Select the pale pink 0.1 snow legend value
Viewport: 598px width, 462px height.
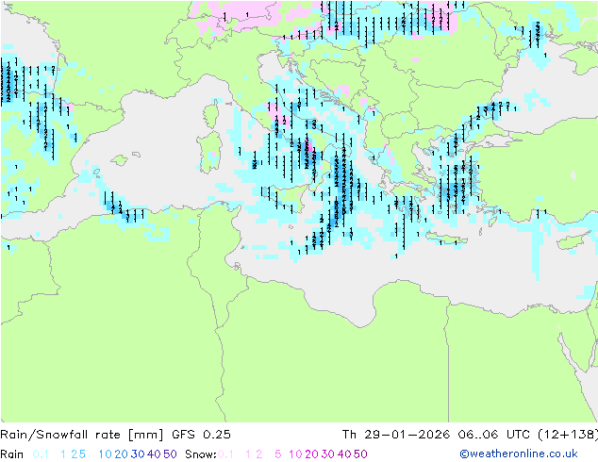(225, 454)
